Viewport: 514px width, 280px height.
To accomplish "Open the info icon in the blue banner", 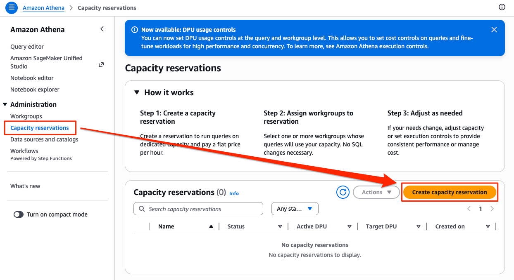I will coord(134,30).
